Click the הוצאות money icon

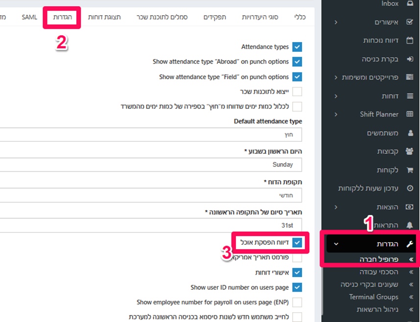pos(409,207)
